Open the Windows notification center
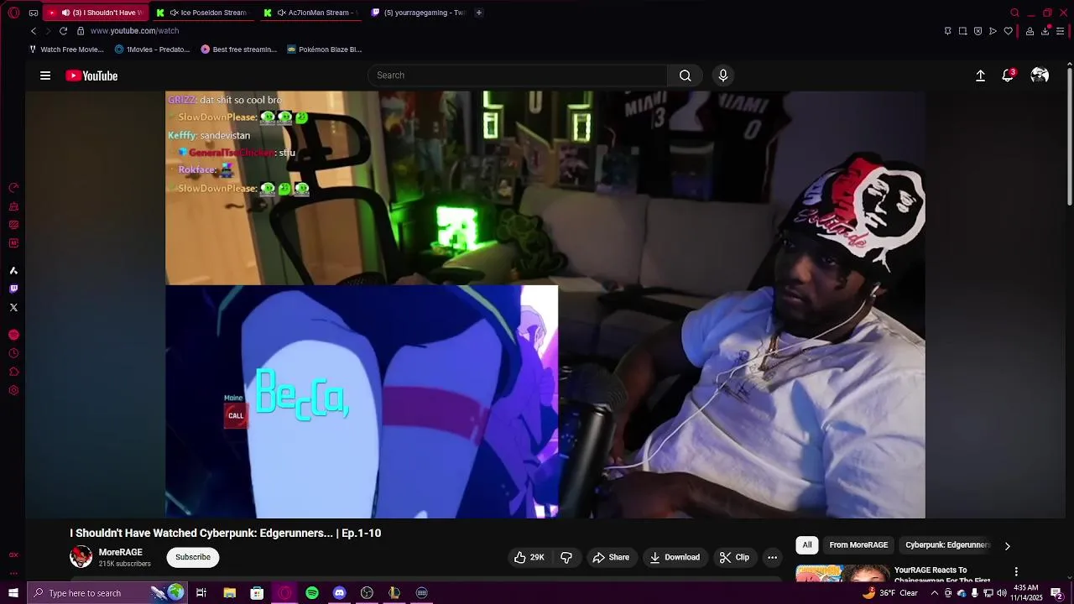The width and height of the screenshot is (1074, 604). 1056,593
